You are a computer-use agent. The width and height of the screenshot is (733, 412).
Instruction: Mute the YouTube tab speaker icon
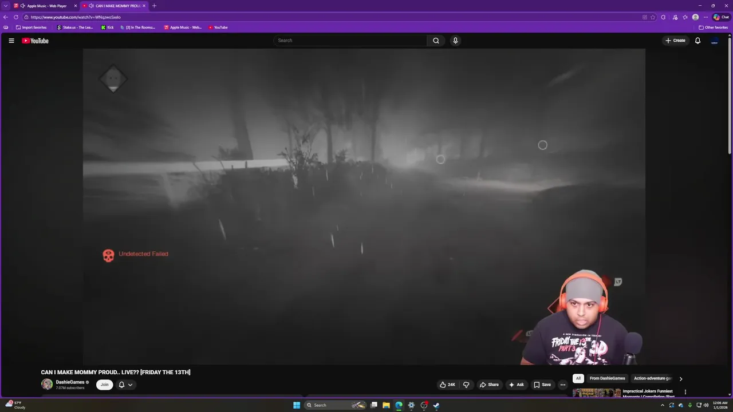coord(91,6)
